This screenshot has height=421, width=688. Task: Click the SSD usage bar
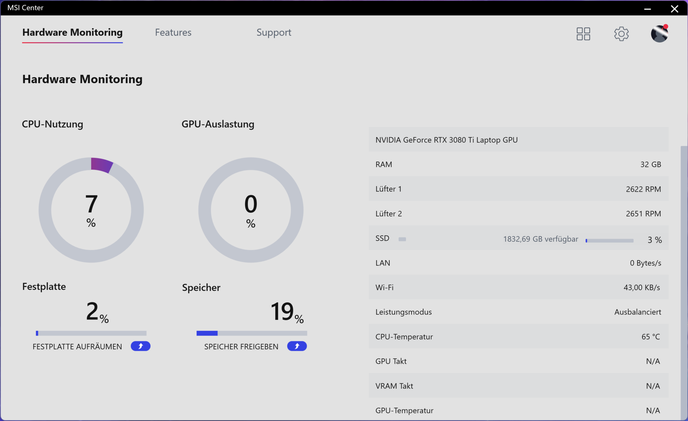point(609,241)
